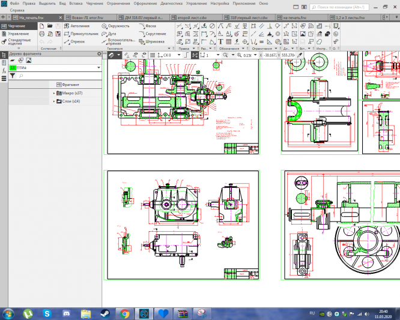
Task: Expand the Слои (х14) tree node
Action: click(x=55, y=101)
